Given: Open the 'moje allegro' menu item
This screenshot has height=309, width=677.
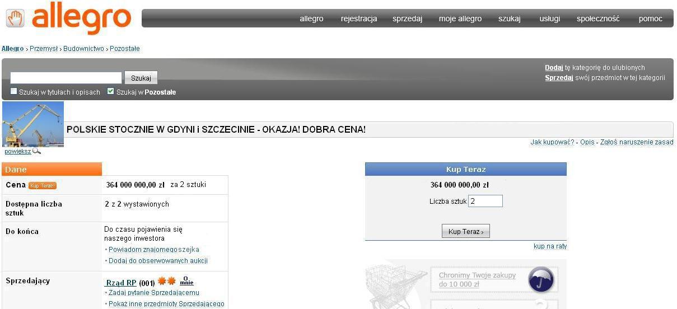Looking at the screenshot, I should [460, 18].
